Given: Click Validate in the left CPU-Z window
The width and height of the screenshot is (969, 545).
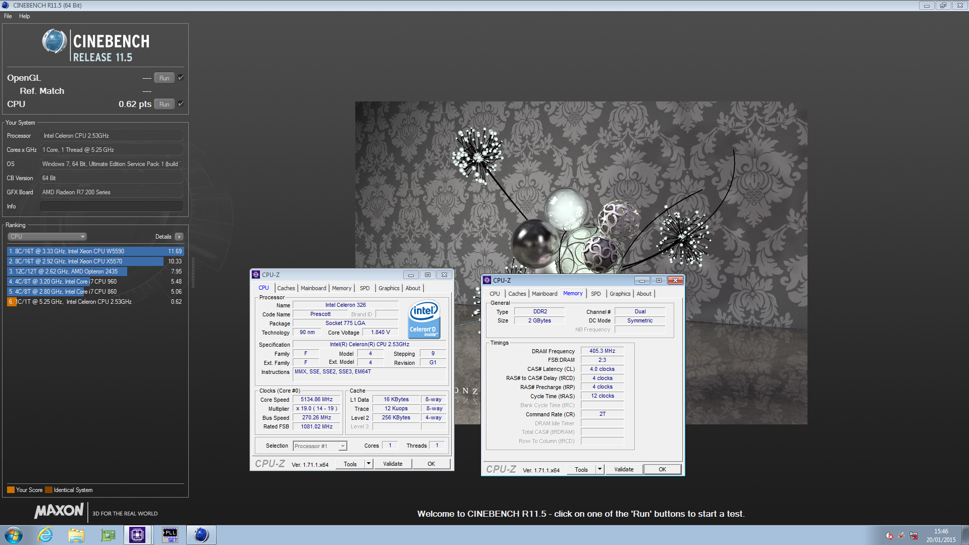Looking at the screenshot, I should (x=393, y=464).
